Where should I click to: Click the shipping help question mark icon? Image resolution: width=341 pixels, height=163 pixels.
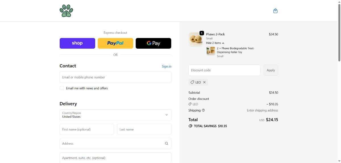point(203,110)
